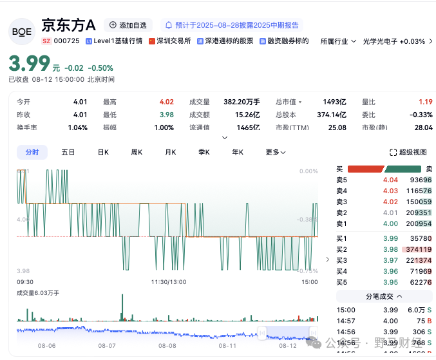Click the SZ market tag

[46, 41]
